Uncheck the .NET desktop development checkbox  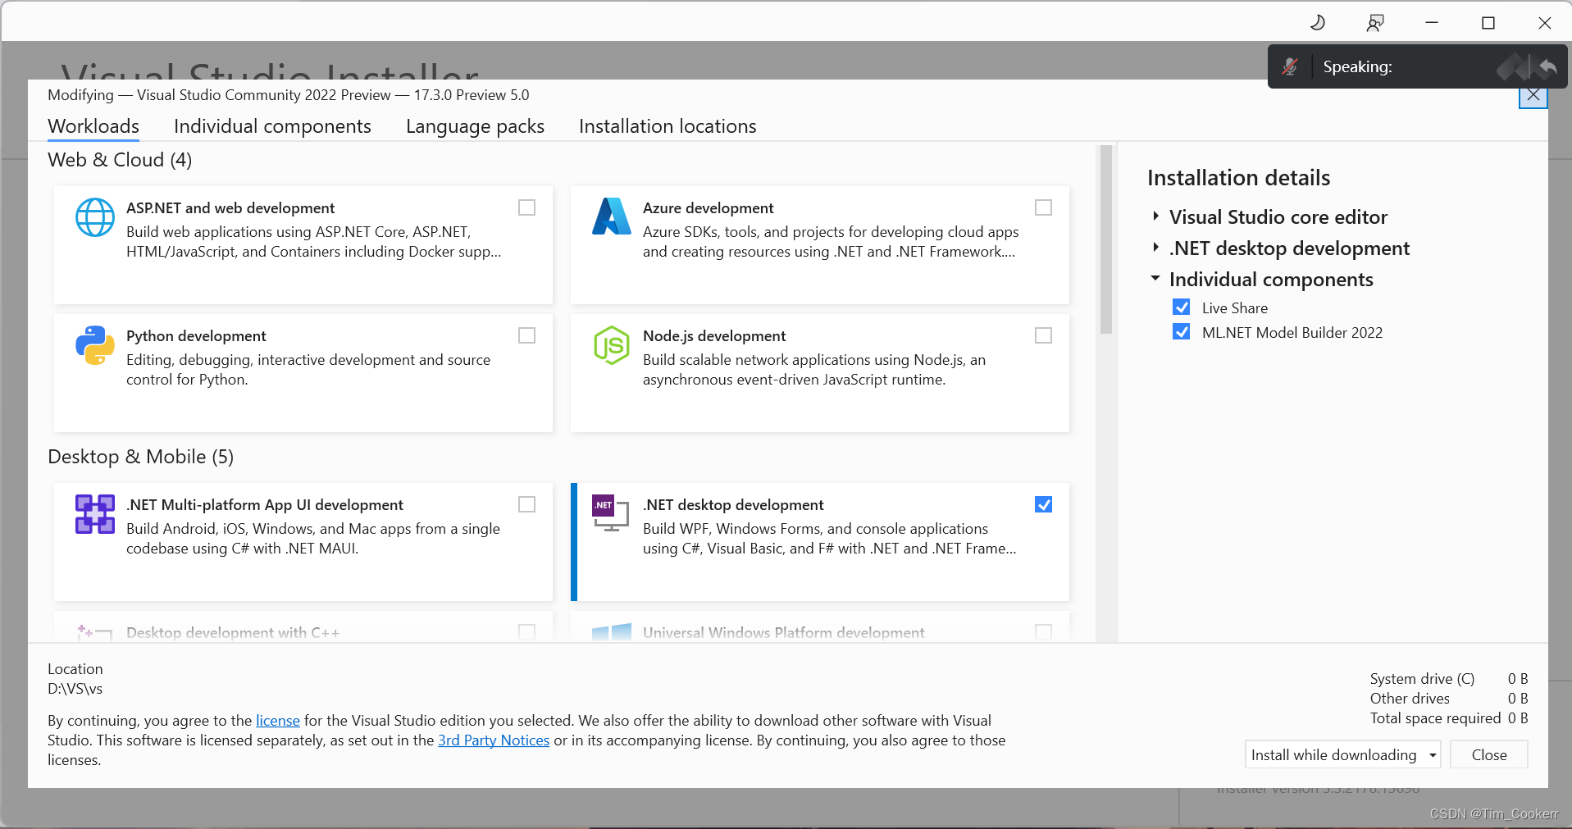coord(1044,504)
